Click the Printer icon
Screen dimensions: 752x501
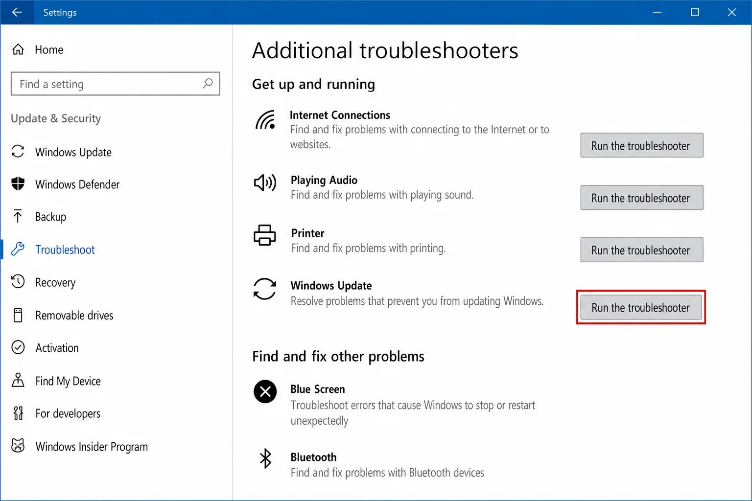(x=265, y=235)
